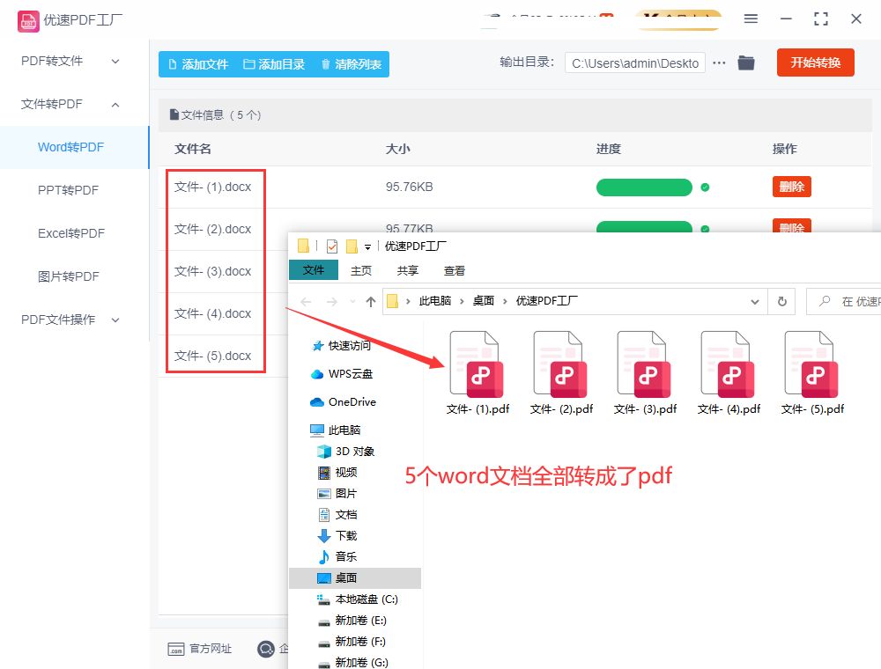
Task: Click the 清除列表 button
Action: [352, 64]
